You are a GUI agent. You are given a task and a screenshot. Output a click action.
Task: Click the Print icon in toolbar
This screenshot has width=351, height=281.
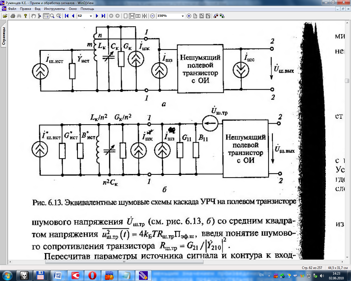pos(13,16)
